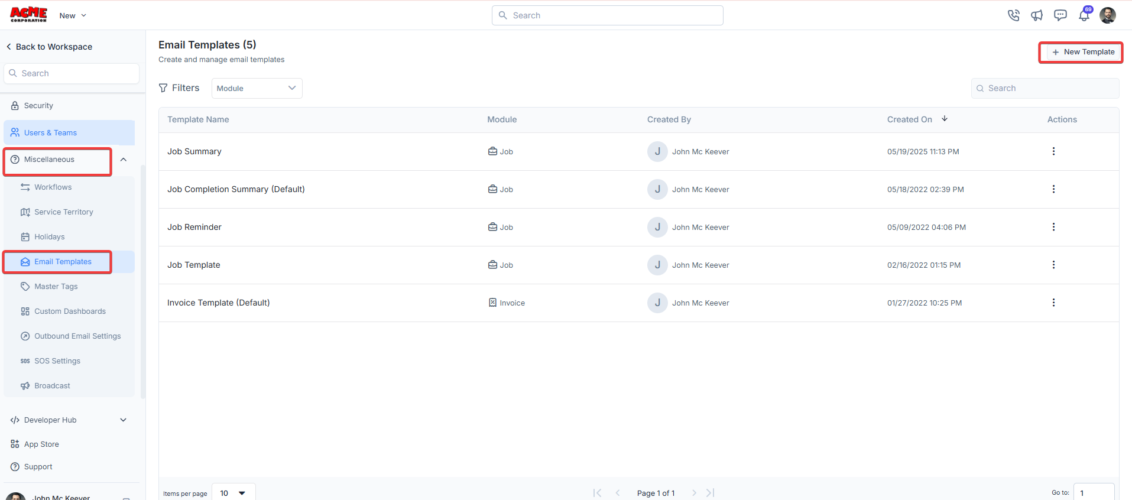Click date 01/27/2022 10:25 PM
Viewport: 1132px width, 500px height.
click(924, 303)
